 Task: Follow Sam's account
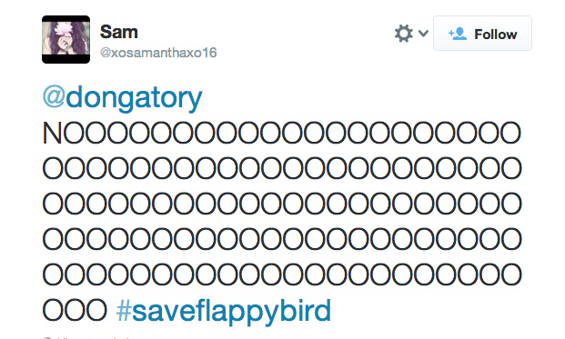pos(482,33)
